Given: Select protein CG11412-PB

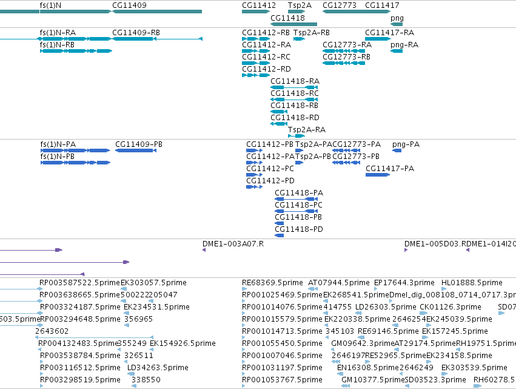Looking at the screenshot, I should [x=255, y=151].
